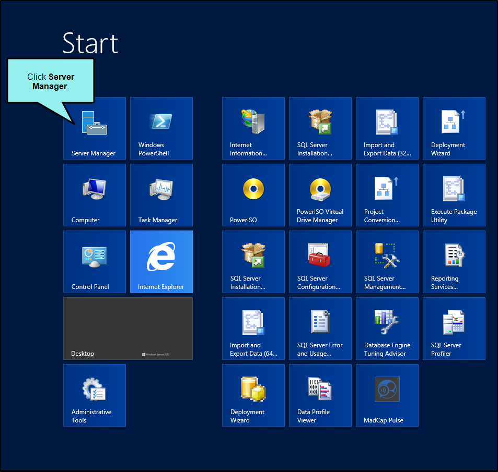Launch the PowerISO tile
The height and width of the screenshot is (472, 498).
coord(253,195)
